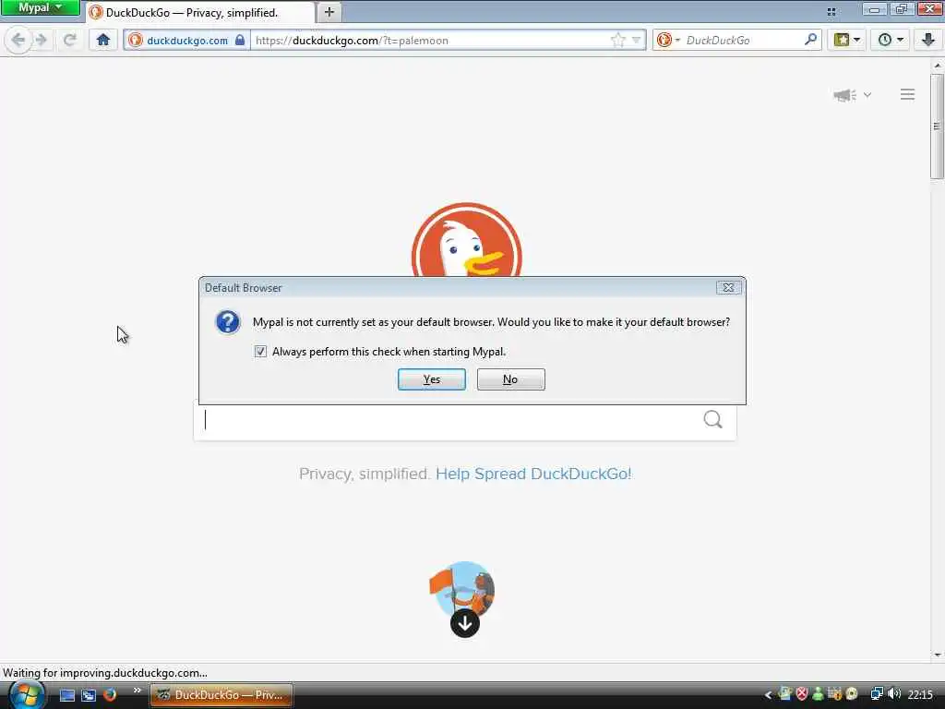Open the Windows Start orb
This screenshot has height=709, width=945.
[26, 695]
